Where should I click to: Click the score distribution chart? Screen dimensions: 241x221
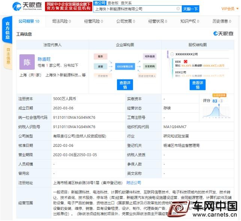pyautogui.click(x=216, y=111)
